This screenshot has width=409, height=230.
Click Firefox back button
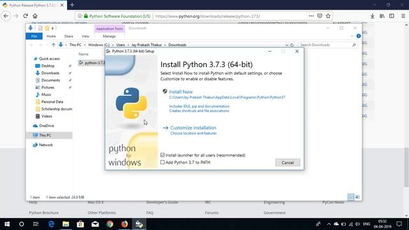pyautogui.click(x=6, y=16)
